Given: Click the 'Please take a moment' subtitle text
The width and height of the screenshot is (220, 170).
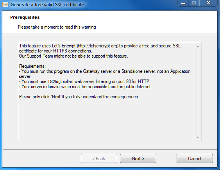Looking at the screenshot, I should (x=57, y=27).
